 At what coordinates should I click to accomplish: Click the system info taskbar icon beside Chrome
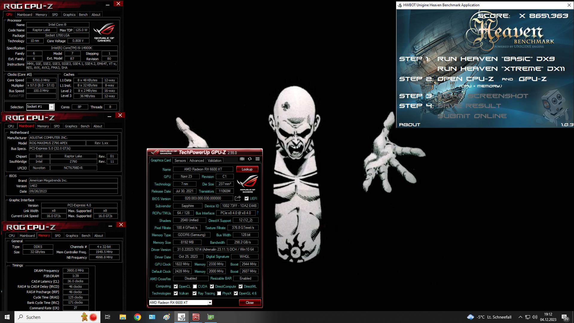[x=152, y=317]
